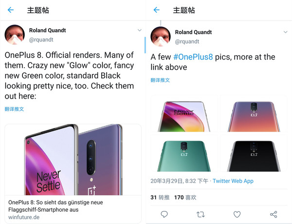Open Roland Quandt avatar in left tweet
This screenshot has height=224, width=292.
click(15, 35)
